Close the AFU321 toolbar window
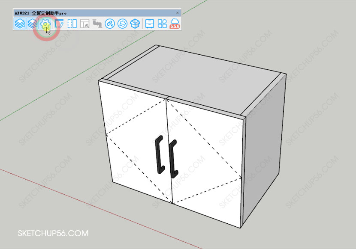Viewport: 356px width, 249px height. pyautogui.click(x=178, y=13)
